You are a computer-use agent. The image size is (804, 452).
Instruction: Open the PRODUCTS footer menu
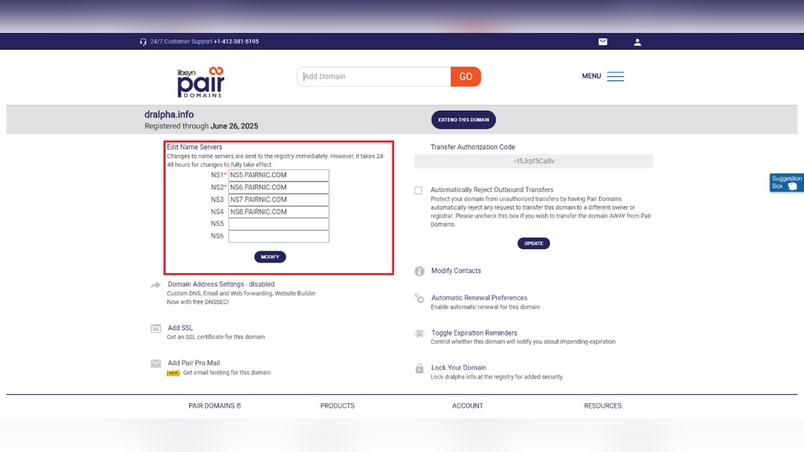338,406
